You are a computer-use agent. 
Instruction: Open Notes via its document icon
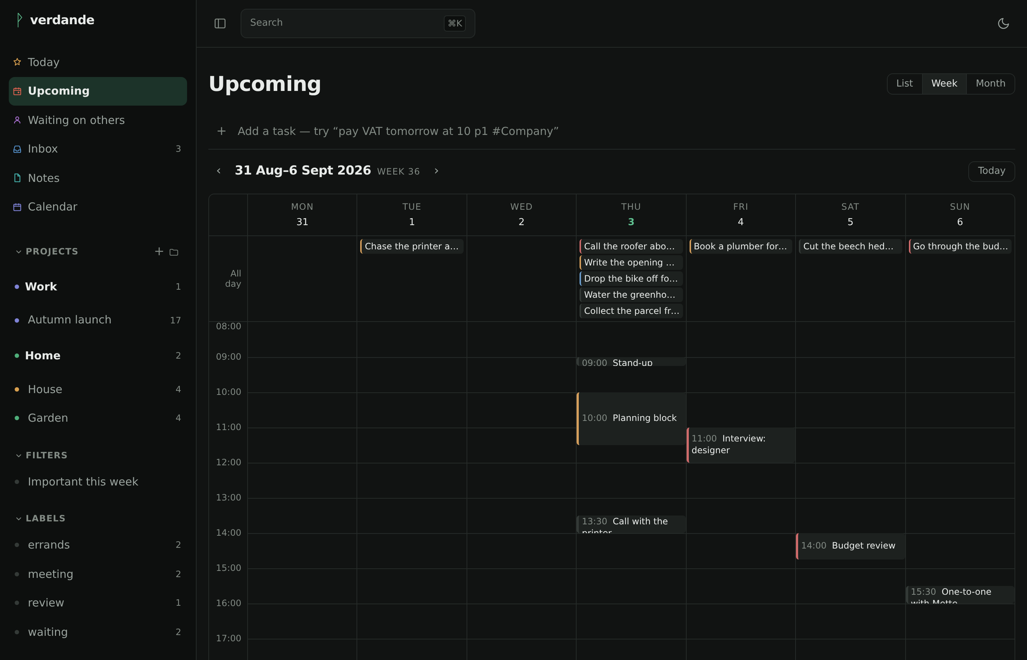(x=17, y=178)
